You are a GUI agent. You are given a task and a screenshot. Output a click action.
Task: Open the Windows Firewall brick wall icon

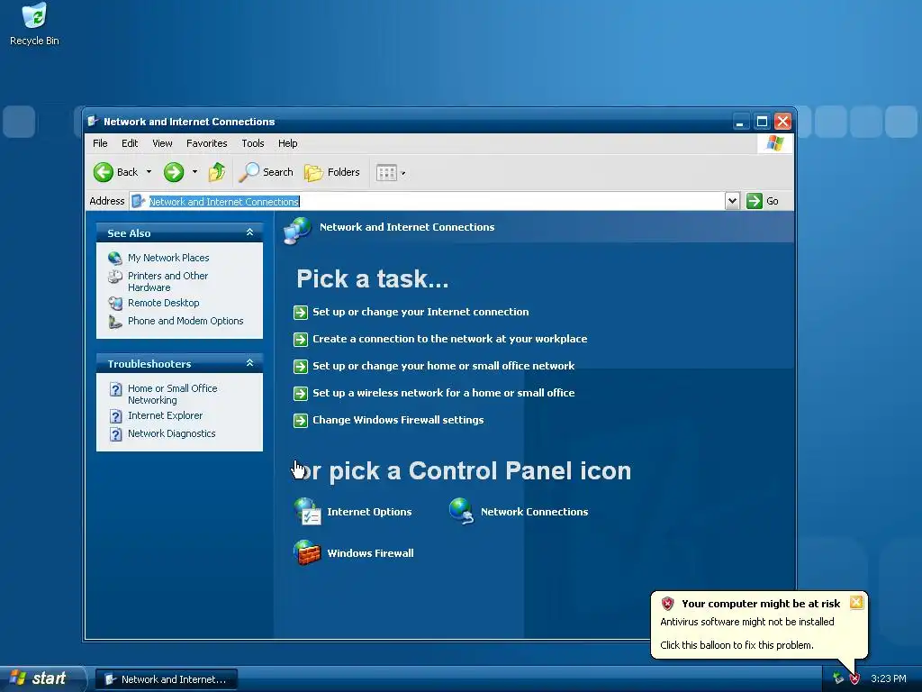pyautogui.click(x=307, y=552)
